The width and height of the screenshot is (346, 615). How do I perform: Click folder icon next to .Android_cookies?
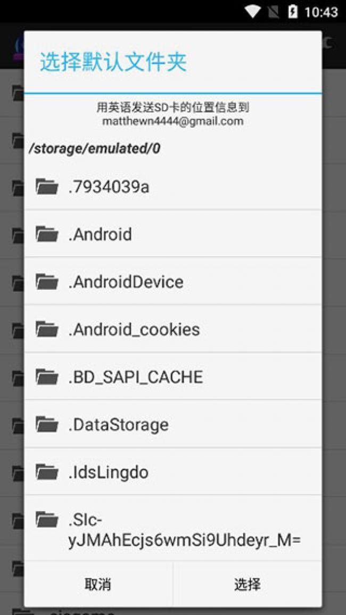(47, 329)
